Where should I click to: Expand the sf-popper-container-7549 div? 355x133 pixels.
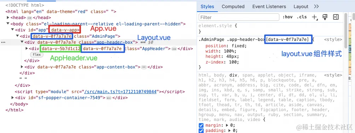tap(12, 98)
